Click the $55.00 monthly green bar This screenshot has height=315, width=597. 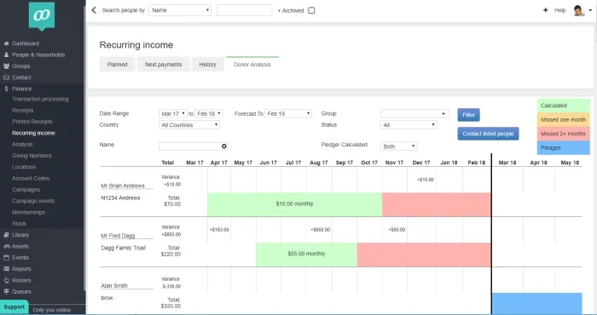(306, 255)
